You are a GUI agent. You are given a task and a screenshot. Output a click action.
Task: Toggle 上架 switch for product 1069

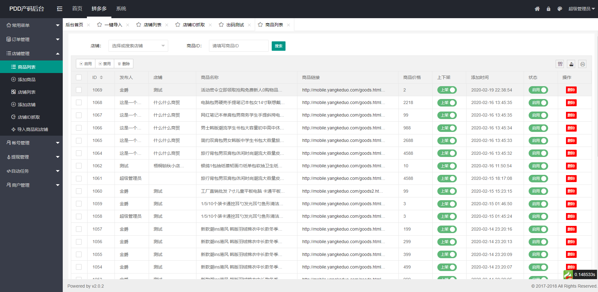[x=447, y=90]
